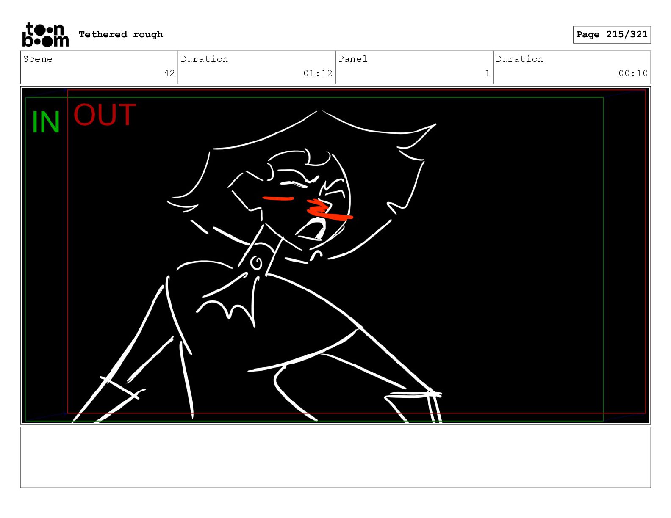The image size is (671, 518).
Task: Select the 'Tethered rough' project title
Action: tap(121, 34)
